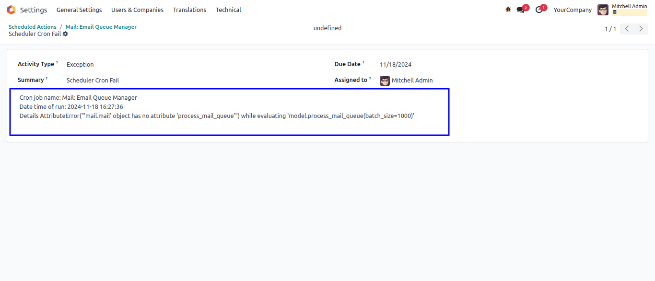Click the debug bug icon
The width and height of the screenshot is (655, 281).
tap(508, 10)
